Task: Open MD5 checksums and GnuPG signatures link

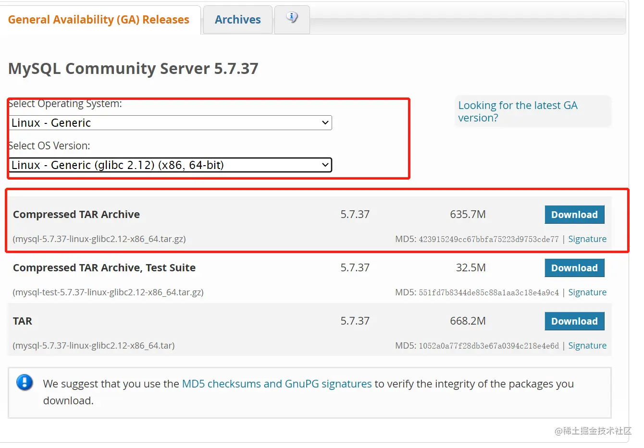Action: pos(277,384)
